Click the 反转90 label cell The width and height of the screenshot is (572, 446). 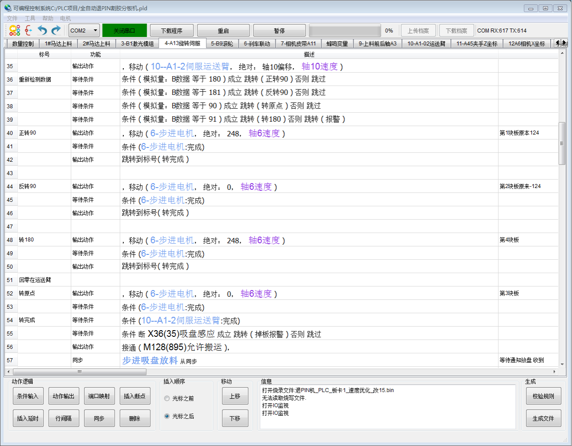click(x=44, y=186)
